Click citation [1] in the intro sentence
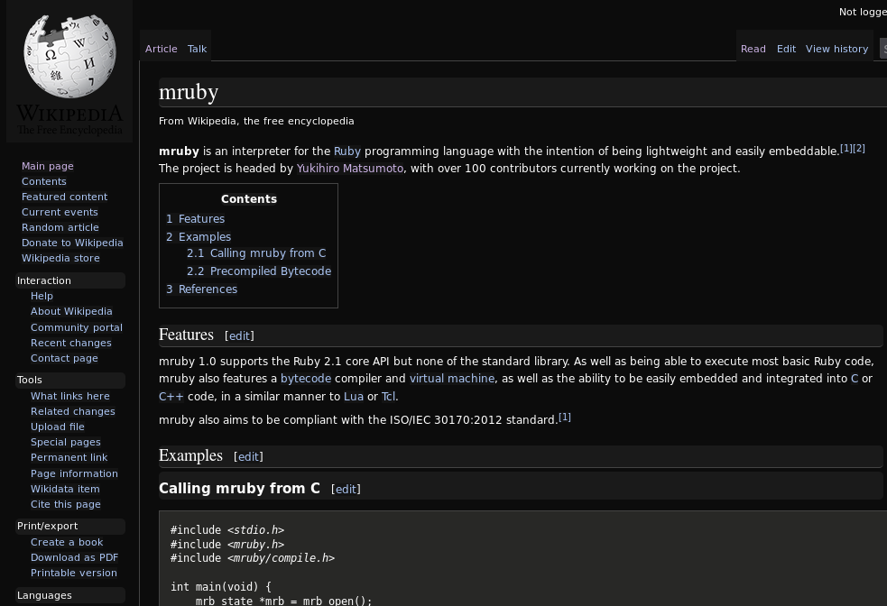 click(845, 148)
